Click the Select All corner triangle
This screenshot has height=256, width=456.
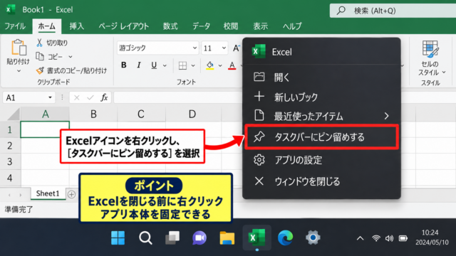click(14, 114)
